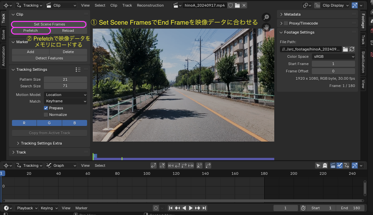The height and width of the screenshot is (215, 373).
Task: Open Motion Model Location dropdown
Action: point(65,95)
